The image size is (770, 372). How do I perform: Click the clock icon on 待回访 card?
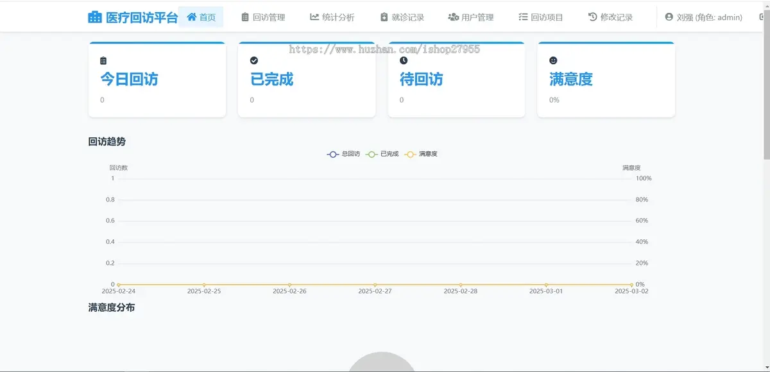coord(404,60)
